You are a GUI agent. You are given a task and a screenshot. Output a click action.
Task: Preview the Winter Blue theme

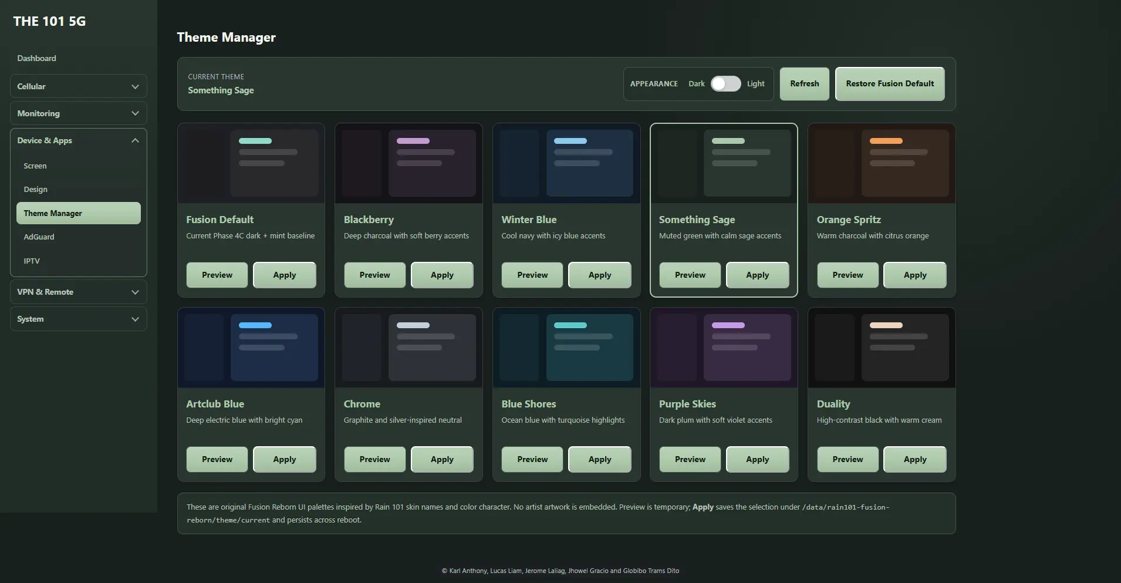coord(532,275)
